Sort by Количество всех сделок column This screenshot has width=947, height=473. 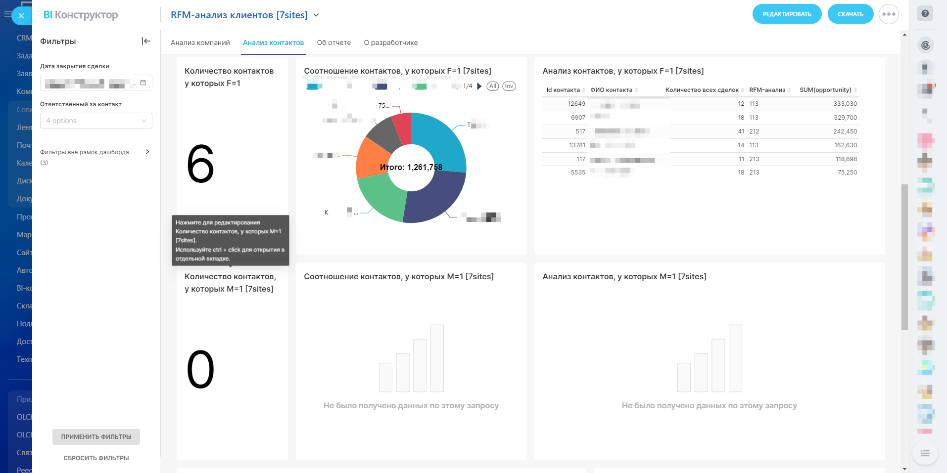click(x=702, y=90)
